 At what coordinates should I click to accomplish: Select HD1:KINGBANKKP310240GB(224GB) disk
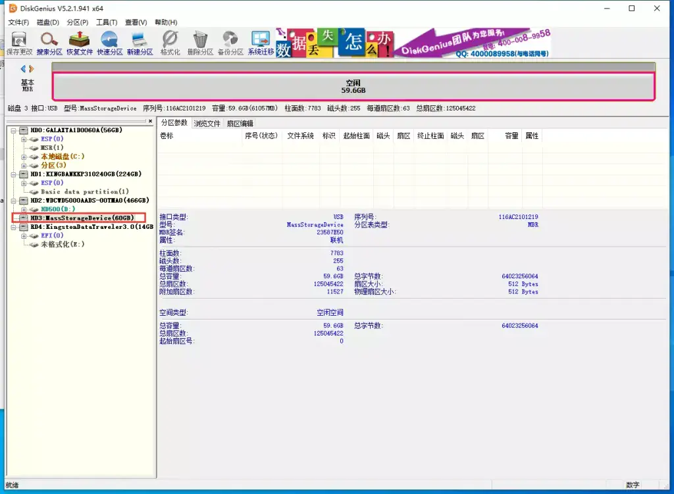[x=86, y=174]
